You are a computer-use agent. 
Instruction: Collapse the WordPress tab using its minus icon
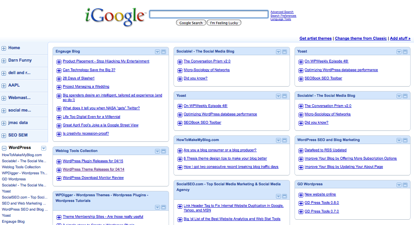tap(4, 148)
